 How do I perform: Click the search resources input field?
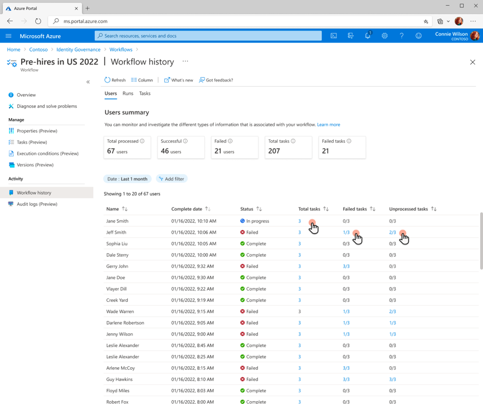click(208, 36)
